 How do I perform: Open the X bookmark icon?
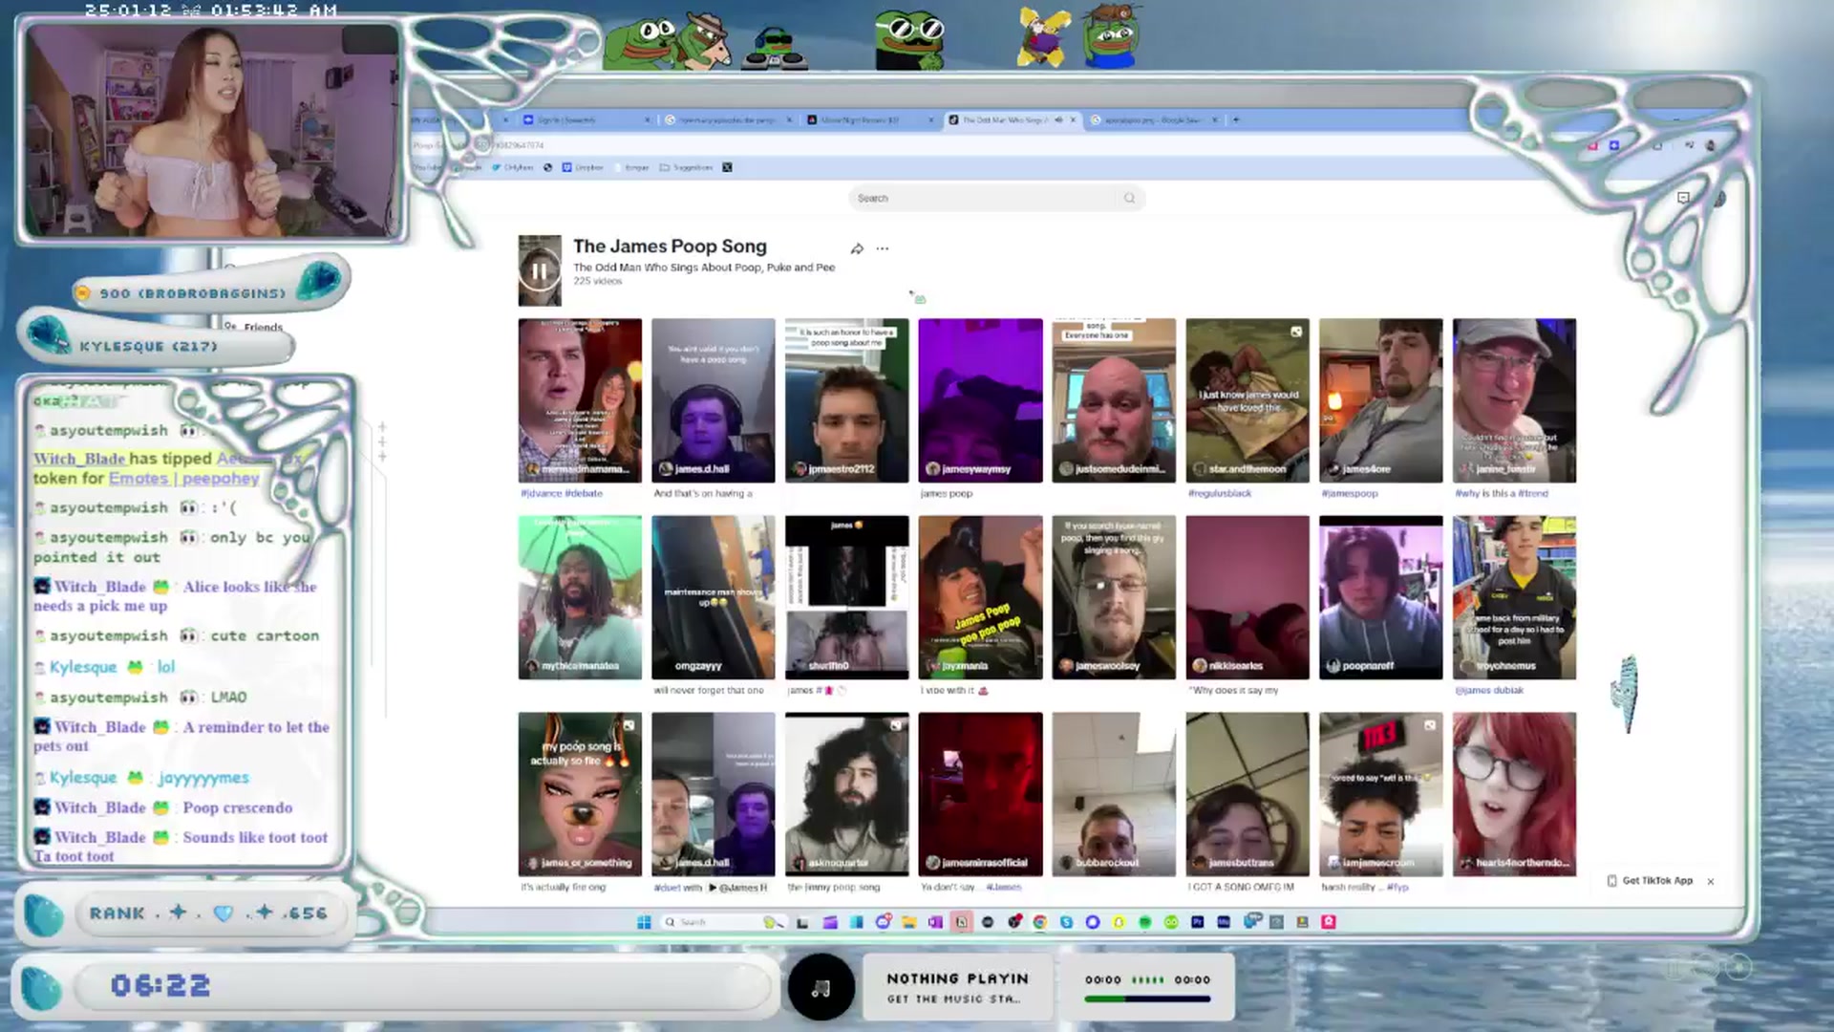tap(727, 167)
